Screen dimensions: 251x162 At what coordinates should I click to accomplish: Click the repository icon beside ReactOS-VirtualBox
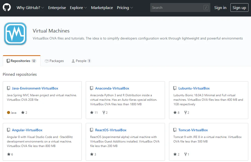pyautogui.click(x=91, y=130)
